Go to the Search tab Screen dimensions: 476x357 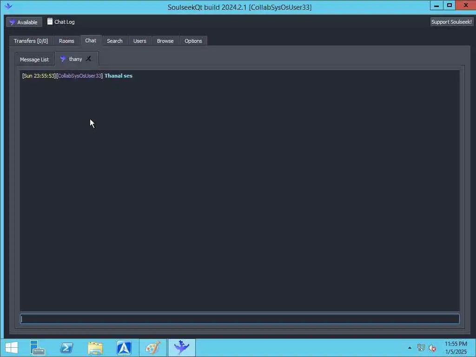coord(115,41)
